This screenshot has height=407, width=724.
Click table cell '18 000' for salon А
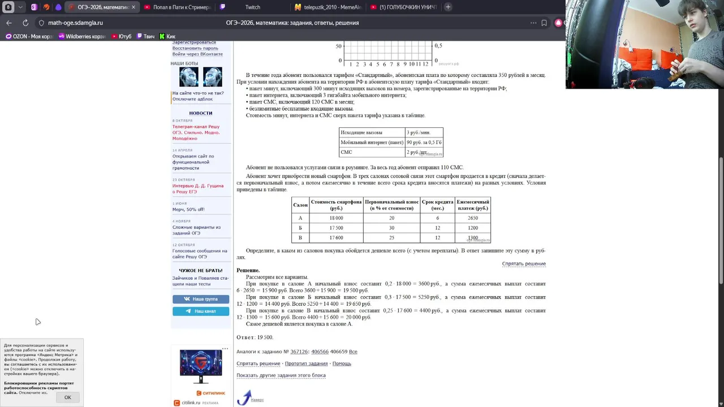(336, 218)
